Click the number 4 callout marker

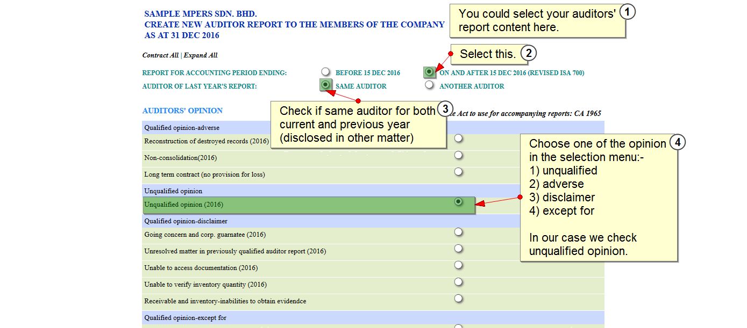[679, 143]
